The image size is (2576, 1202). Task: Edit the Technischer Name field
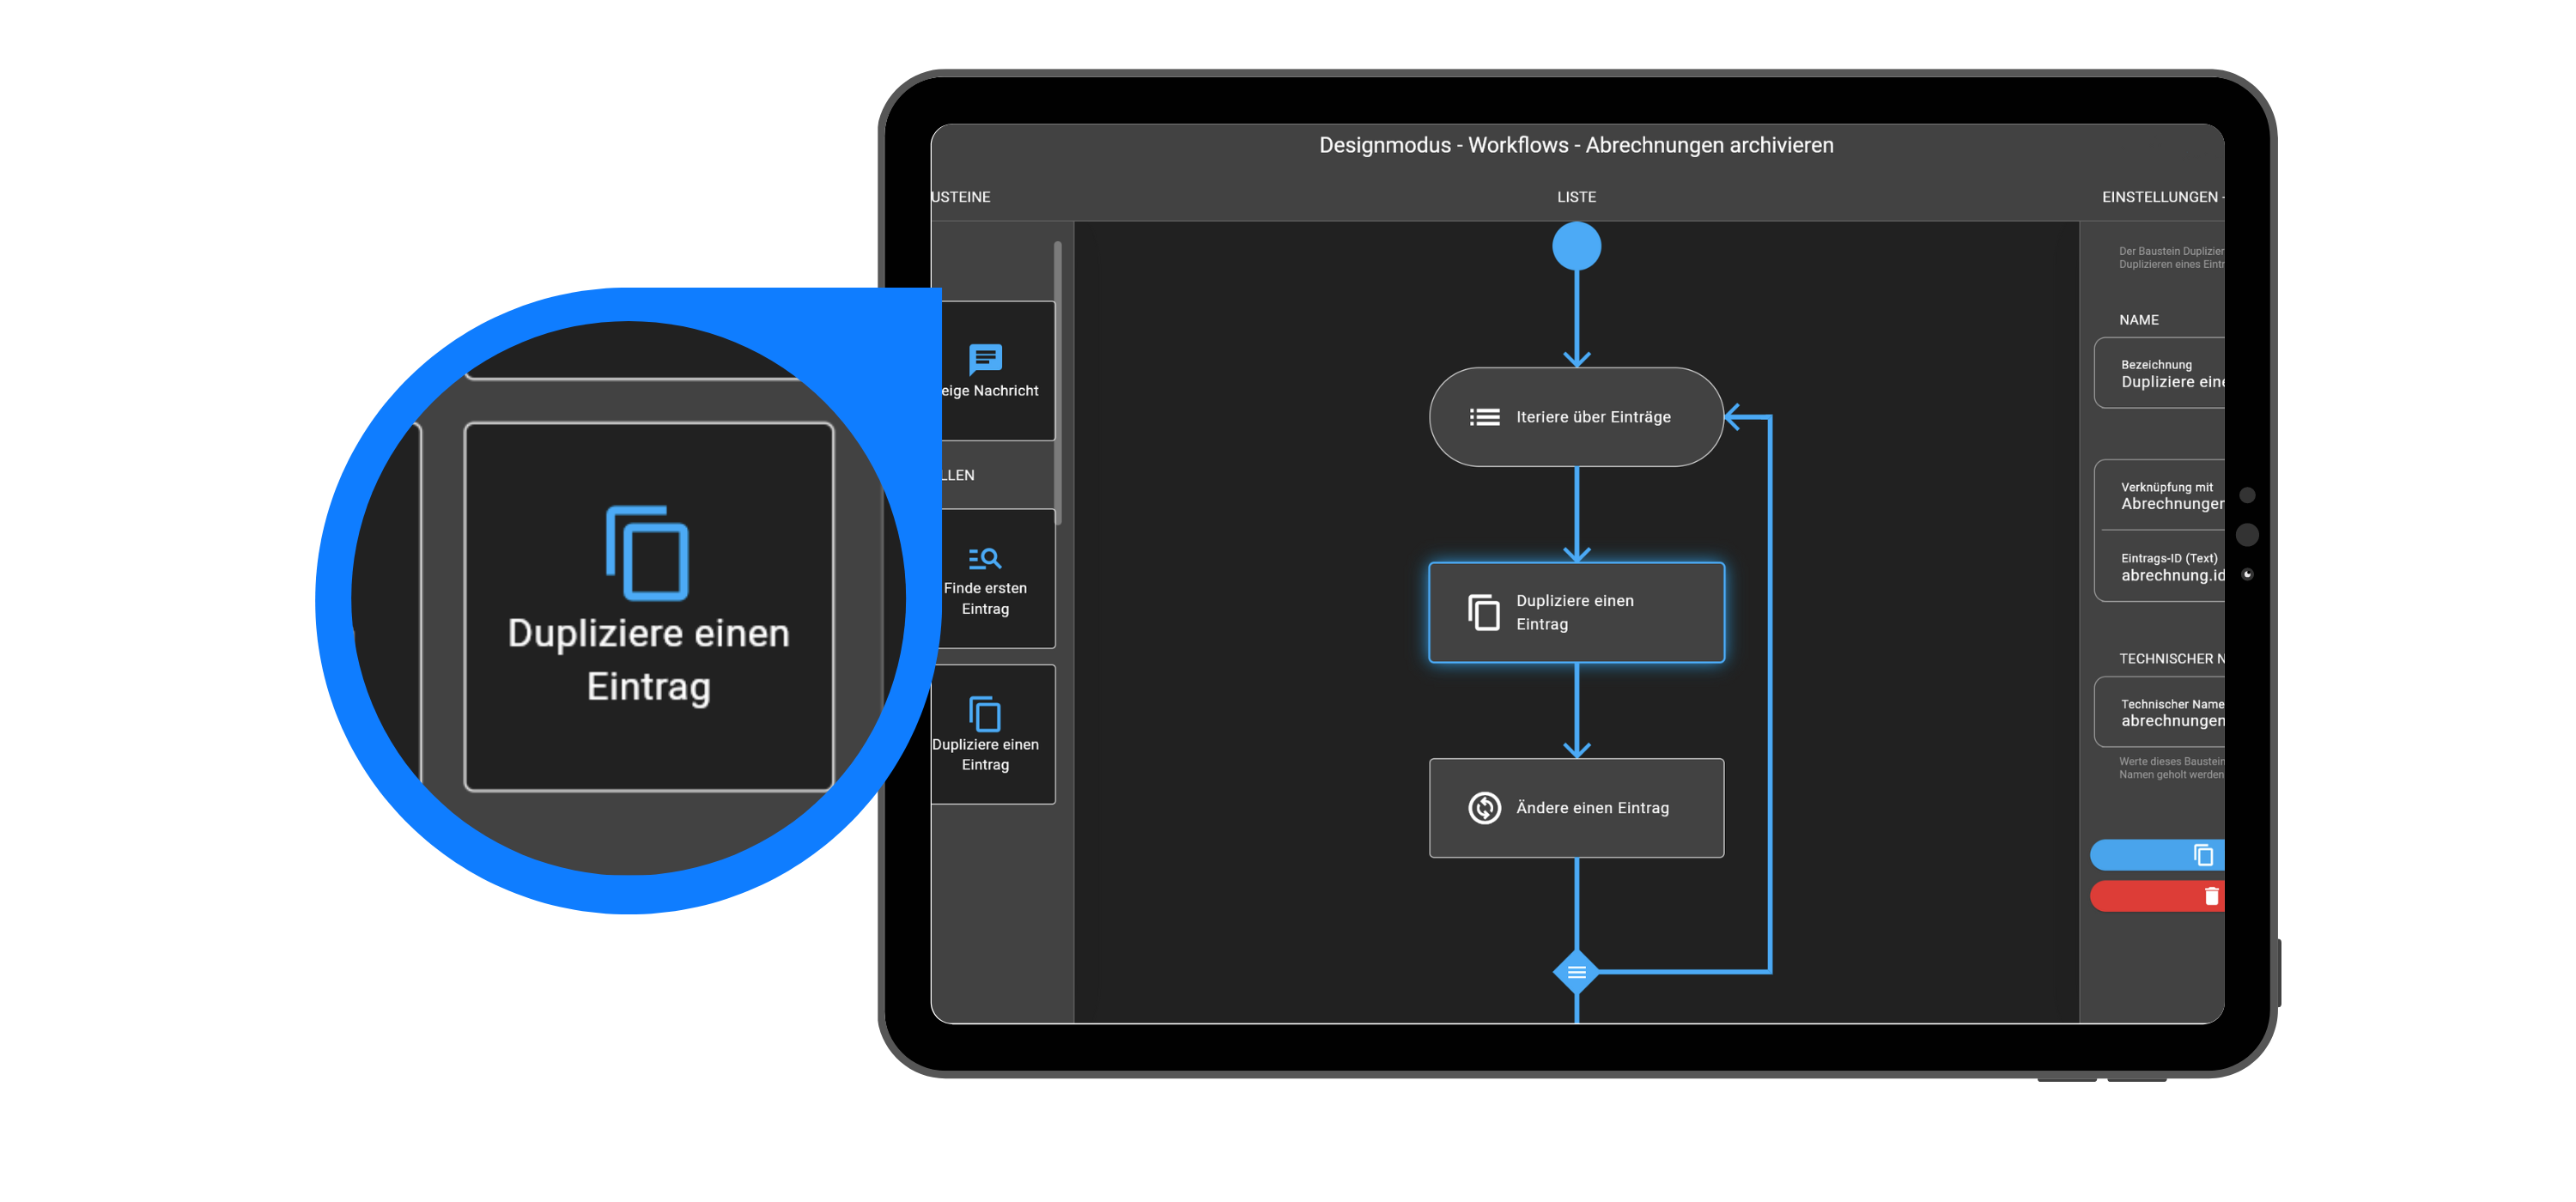click(2159, 712)
